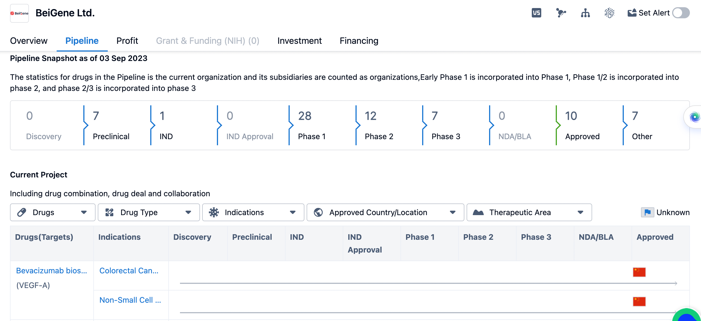Click the circuit-cube icon in header
701x321 pixels.
point(609,13)
